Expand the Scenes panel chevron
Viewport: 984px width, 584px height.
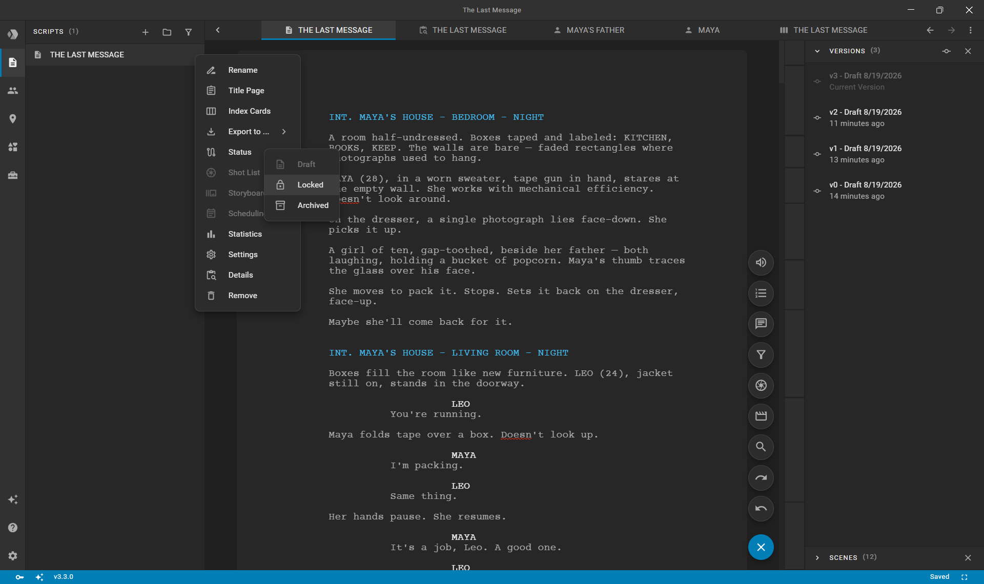point(817,558)
